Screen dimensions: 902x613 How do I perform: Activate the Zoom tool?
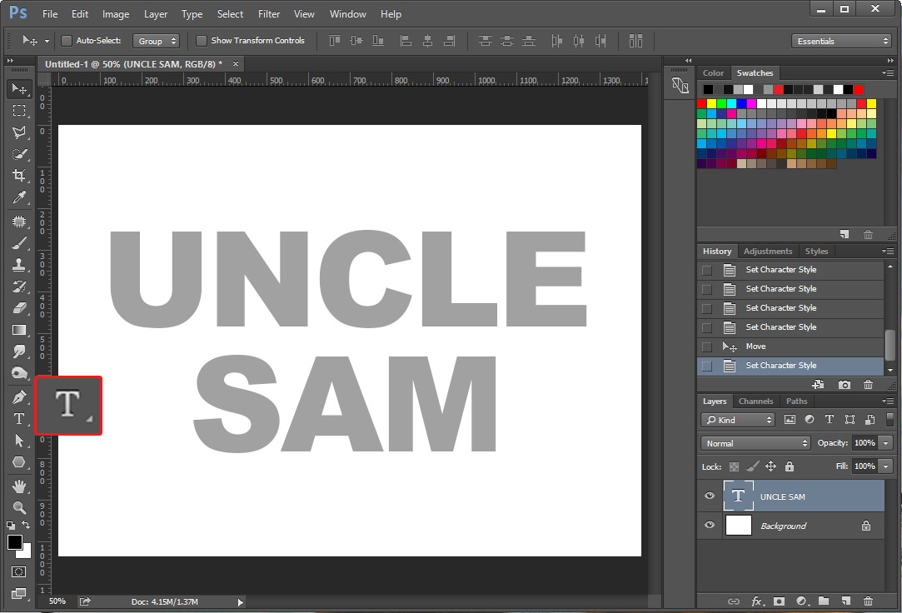[18, 506]
